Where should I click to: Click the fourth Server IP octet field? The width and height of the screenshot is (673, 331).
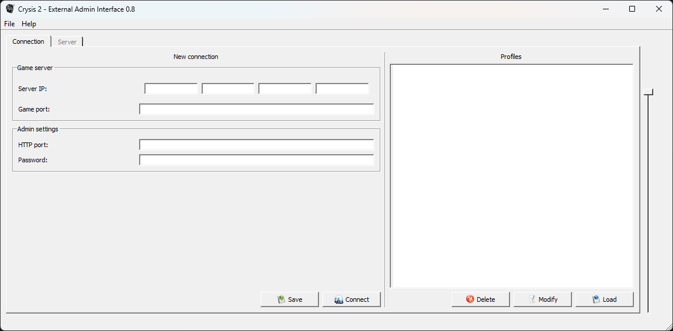pos(342,89)
